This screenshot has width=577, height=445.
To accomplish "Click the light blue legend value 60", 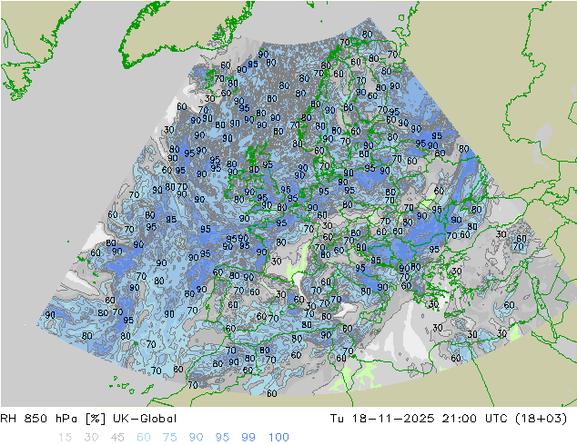I will pos(144,438).
